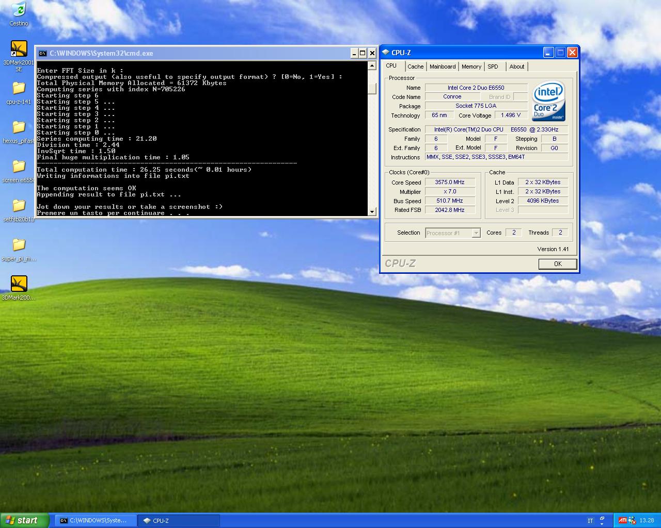The width and height of the screenshot is (661, 528).
Task: Click the ATI tray icon
Action: click(x=623, y=520)
